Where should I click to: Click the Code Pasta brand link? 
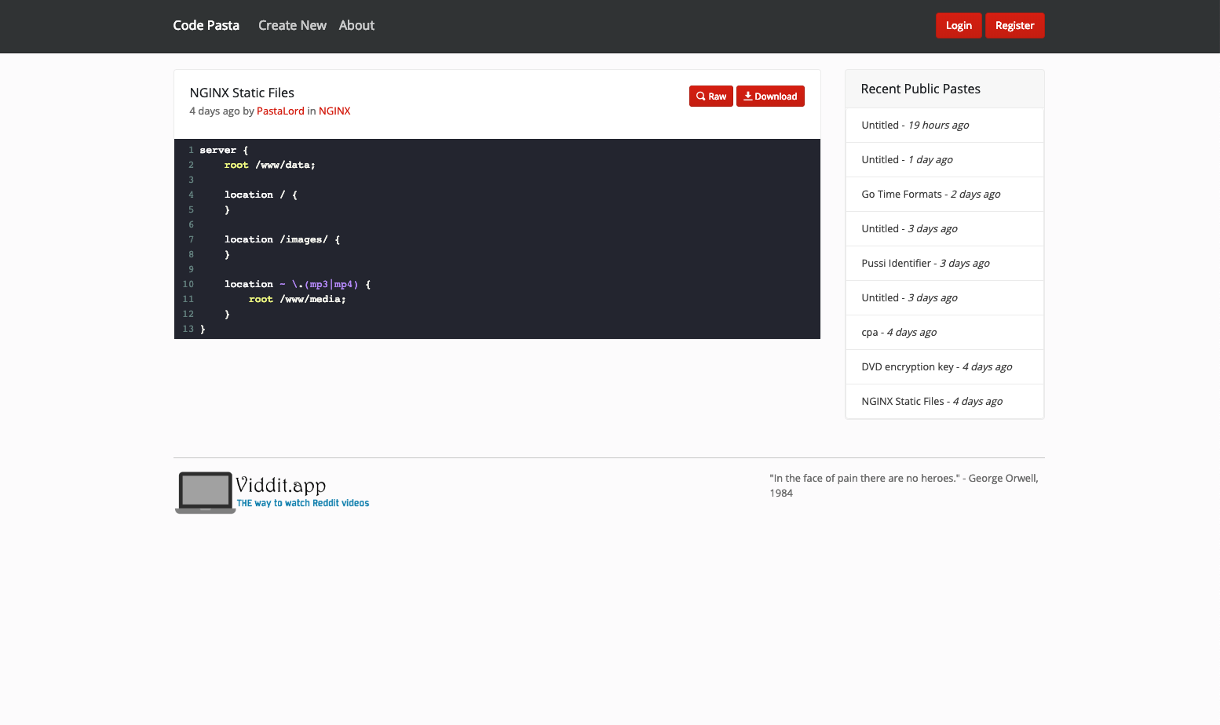(206, 25)
